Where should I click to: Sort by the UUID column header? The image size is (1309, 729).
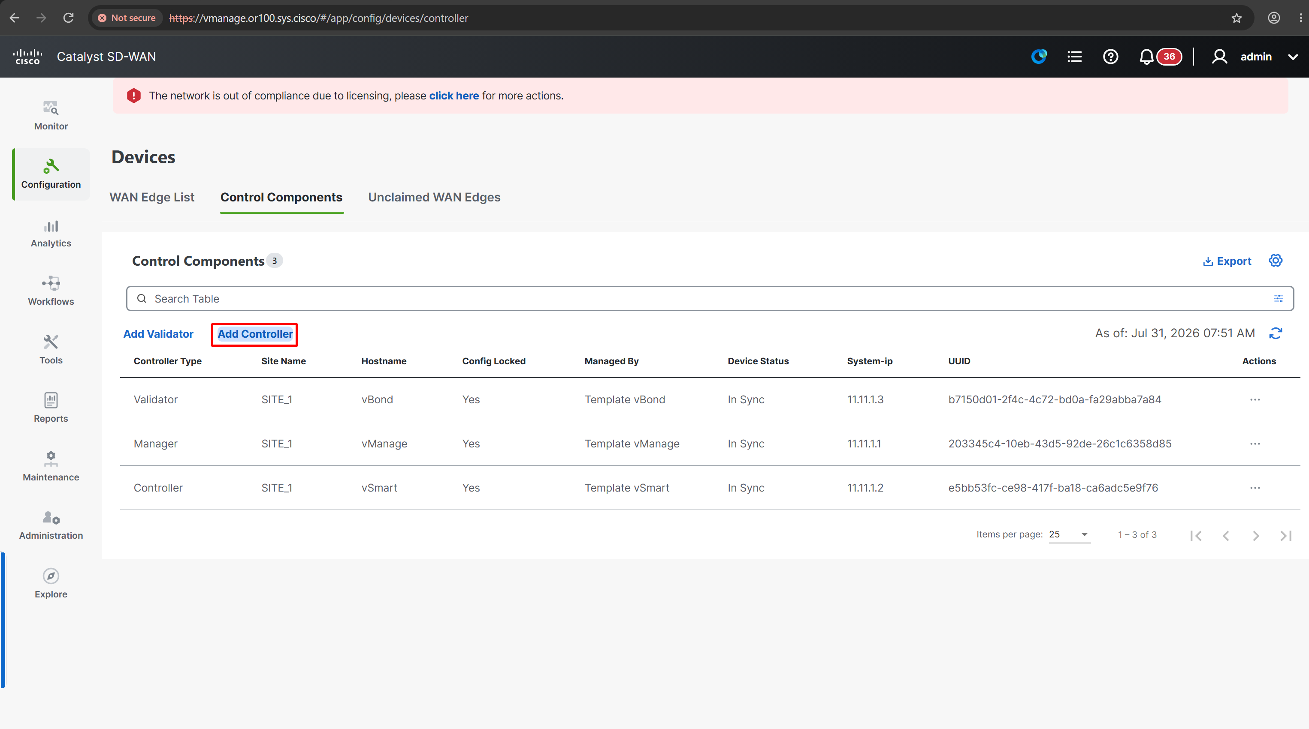(959, 361)
